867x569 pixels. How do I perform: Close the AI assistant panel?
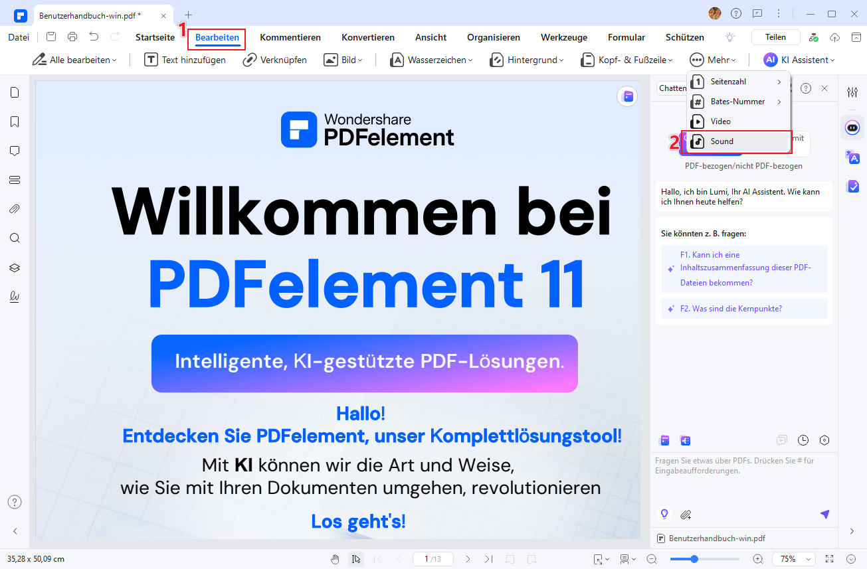pyautogui.click(x=824, y=88)
